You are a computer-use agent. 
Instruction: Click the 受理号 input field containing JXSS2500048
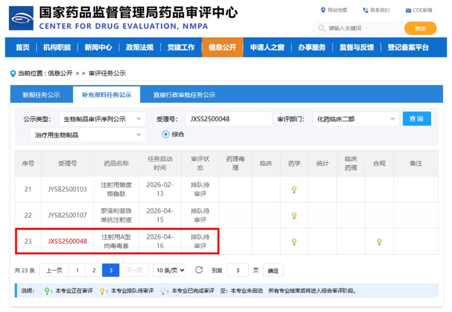pos(229,119)
